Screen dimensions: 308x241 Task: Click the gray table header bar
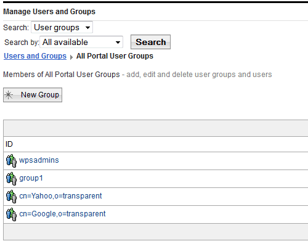[156, 128]
